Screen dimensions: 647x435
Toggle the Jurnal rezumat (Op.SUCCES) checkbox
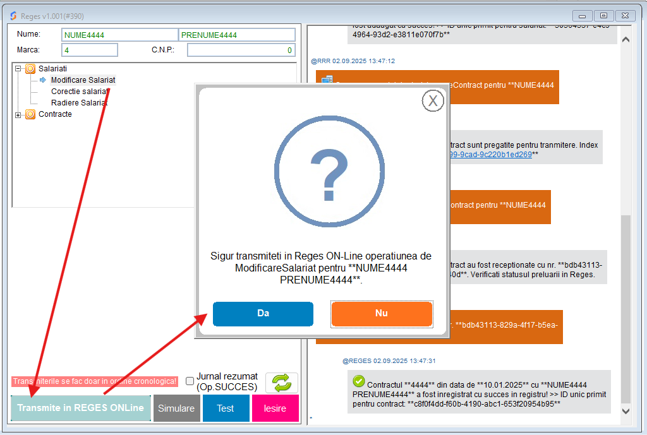[190, 381]
